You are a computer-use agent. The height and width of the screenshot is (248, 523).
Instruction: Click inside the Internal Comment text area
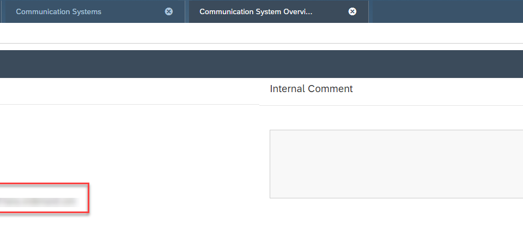click(396, 164)
